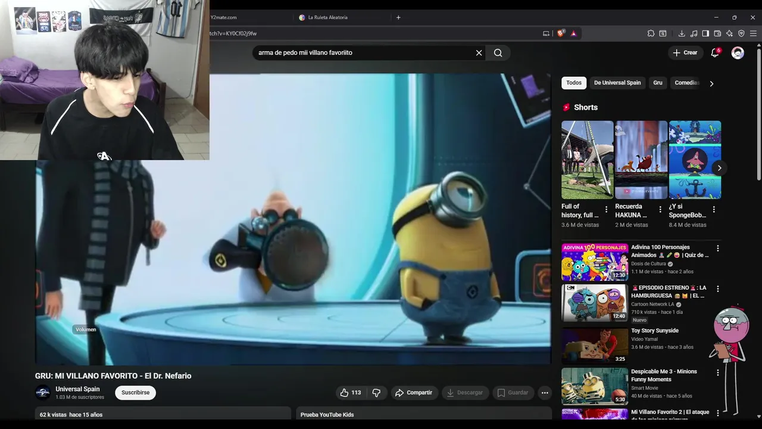The image size is (762, 429).
Task: Click the 'Smart Movie' channel name
Action: pos(645,388)
